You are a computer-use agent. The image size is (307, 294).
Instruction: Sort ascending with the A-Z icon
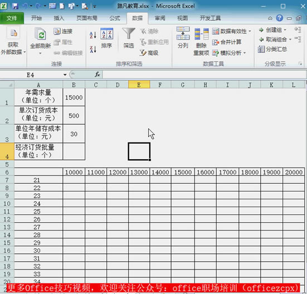(93, 35)
